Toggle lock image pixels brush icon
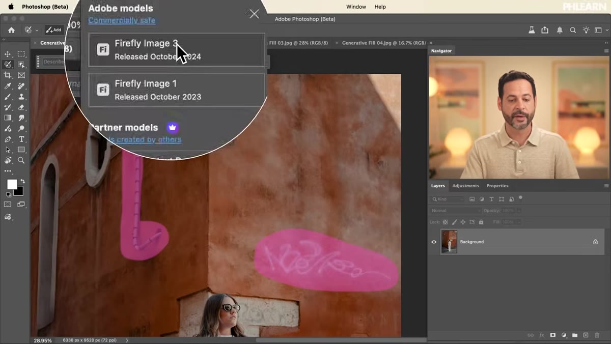Screen dimensions: 611x344 (x=454, y=222)
